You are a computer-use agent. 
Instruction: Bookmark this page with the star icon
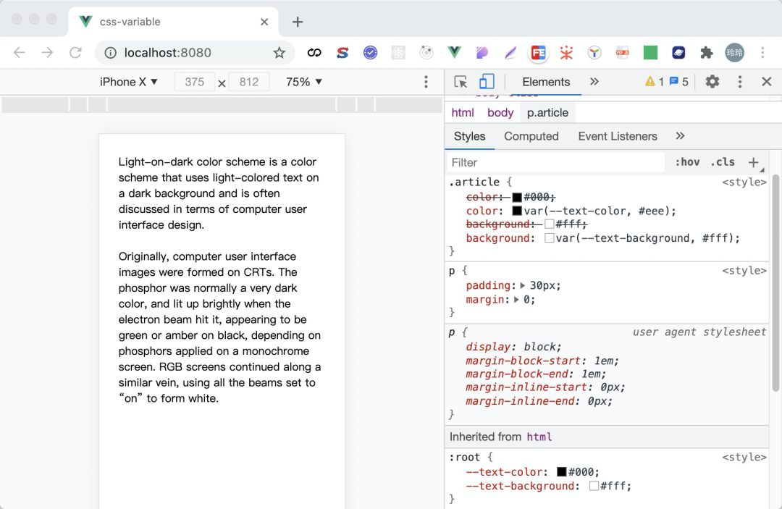(x=279, y=53)
